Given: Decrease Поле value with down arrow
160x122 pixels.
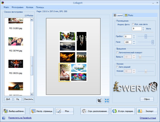Looking at the screenshot, I should [134, 43].
